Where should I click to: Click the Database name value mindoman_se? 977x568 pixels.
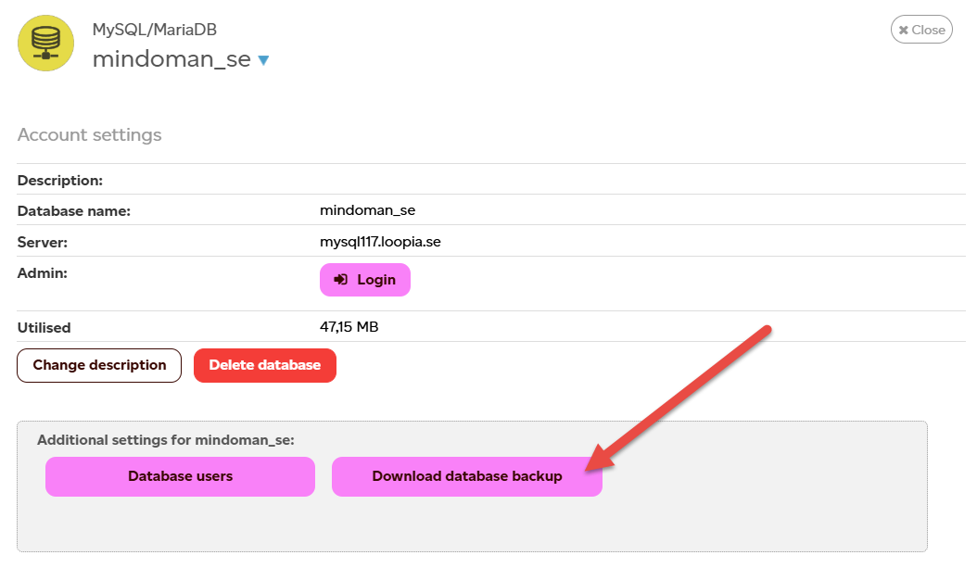367,210
